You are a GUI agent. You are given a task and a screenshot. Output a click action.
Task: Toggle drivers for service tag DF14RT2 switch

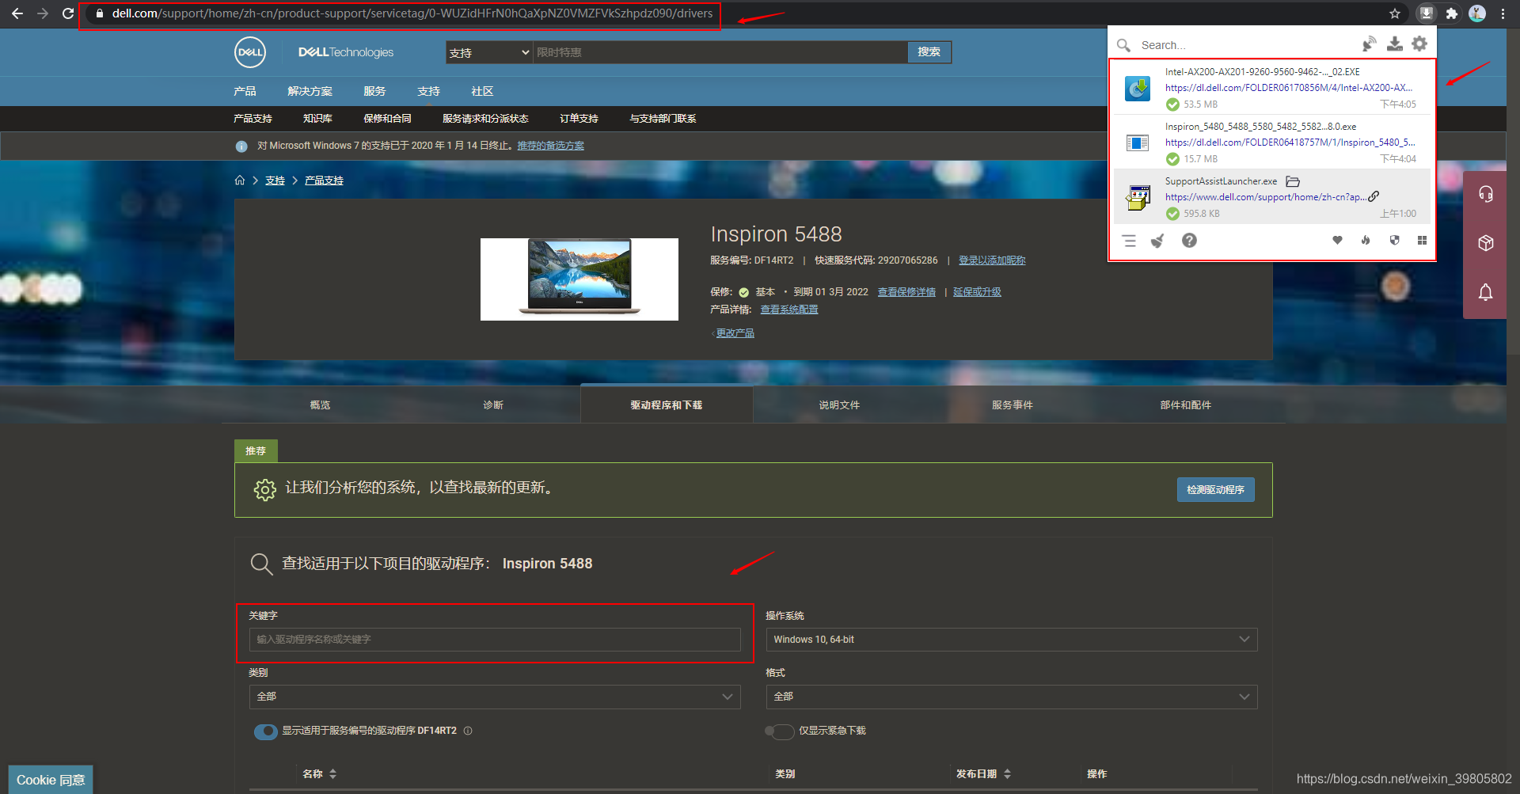[266, 731]
